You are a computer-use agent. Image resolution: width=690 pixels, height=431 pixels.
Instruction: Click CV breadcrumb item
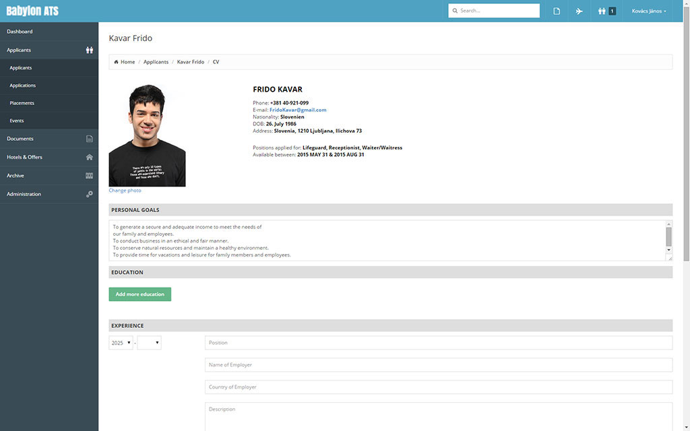(216, 62)
